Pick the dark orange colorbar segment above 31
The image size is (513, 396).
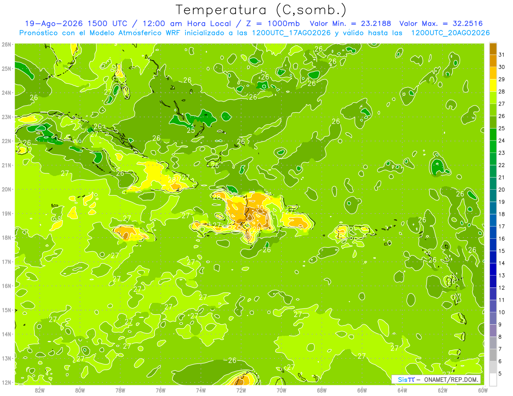[x=493, y=49]
